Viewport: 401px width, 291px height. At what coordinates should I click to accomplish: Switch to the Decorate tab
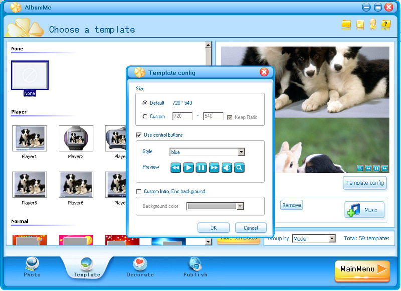click(140, 267)
